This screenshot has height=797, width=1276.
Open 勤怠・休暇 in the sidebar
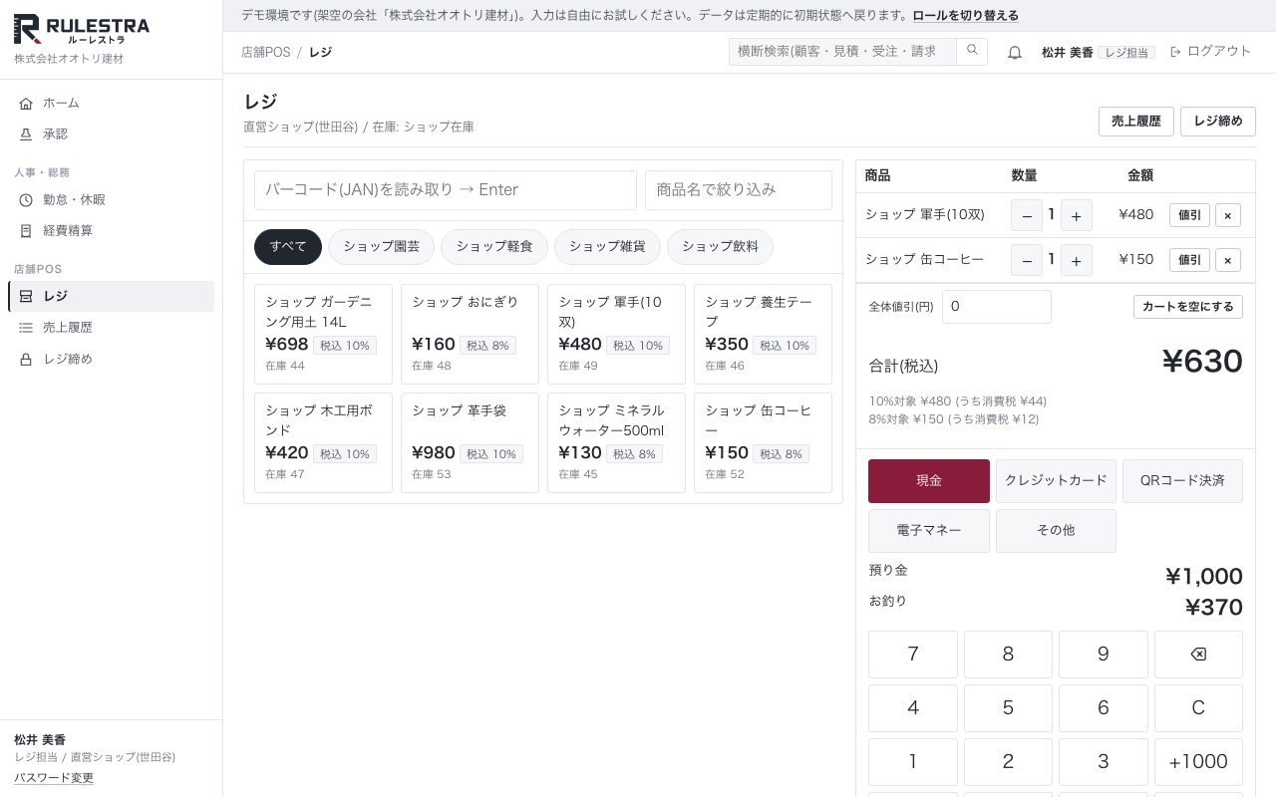111,199
